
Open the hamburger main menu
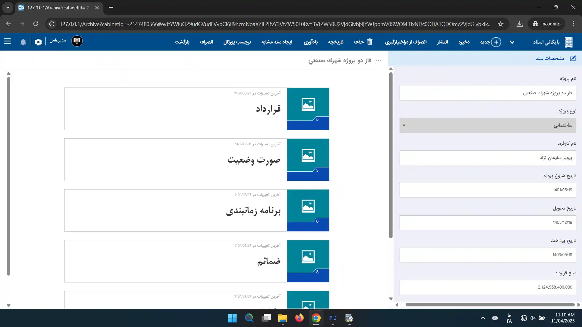click(7, 41)
